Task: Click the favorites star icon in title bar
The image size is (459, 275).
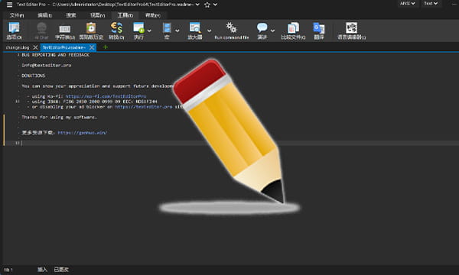Action: (x=207, y=5)
